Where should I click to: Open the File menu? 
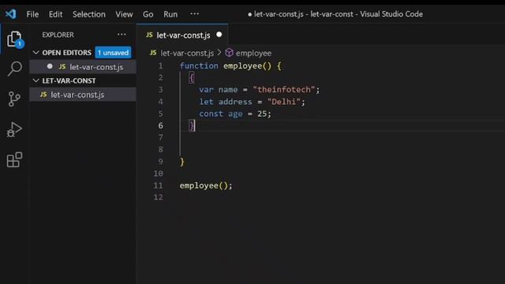[x=32, y=14]
